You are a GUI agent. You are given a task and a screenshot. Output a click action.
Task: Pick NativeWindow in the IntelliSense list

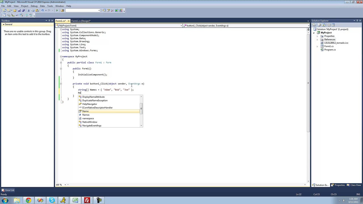[x=109, y=122]
